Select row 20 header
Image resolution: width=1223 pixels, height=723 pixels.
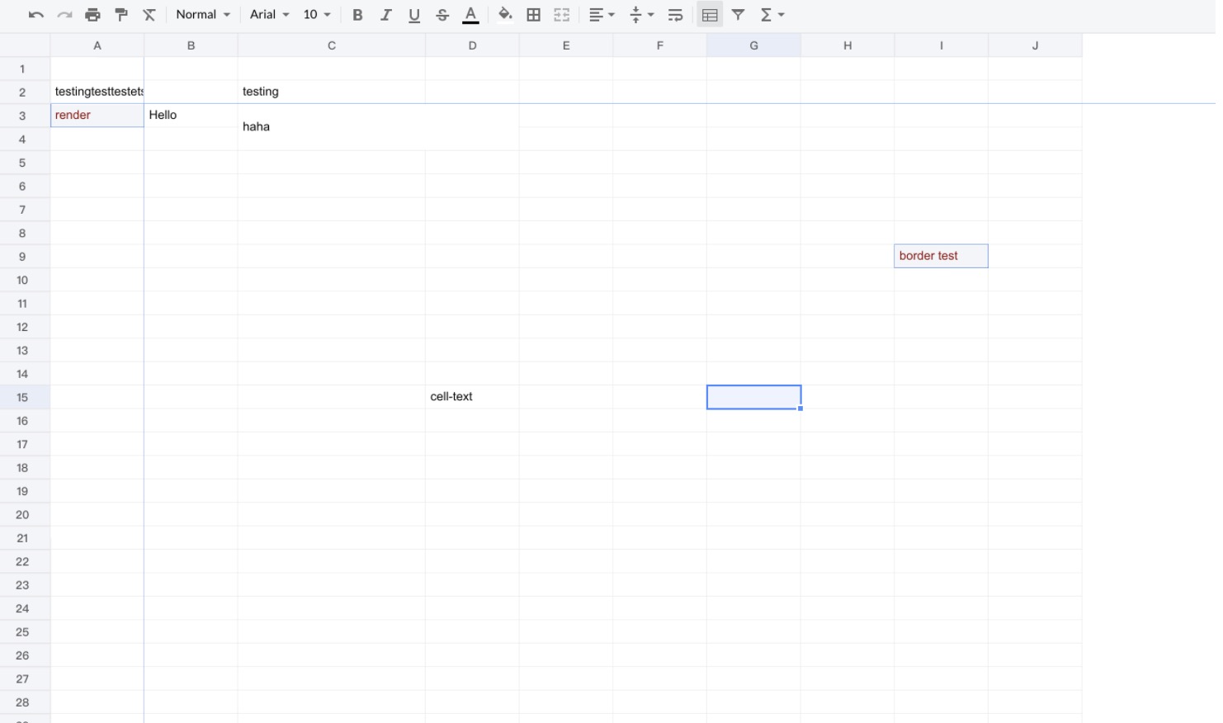click(x=25, y=514)
